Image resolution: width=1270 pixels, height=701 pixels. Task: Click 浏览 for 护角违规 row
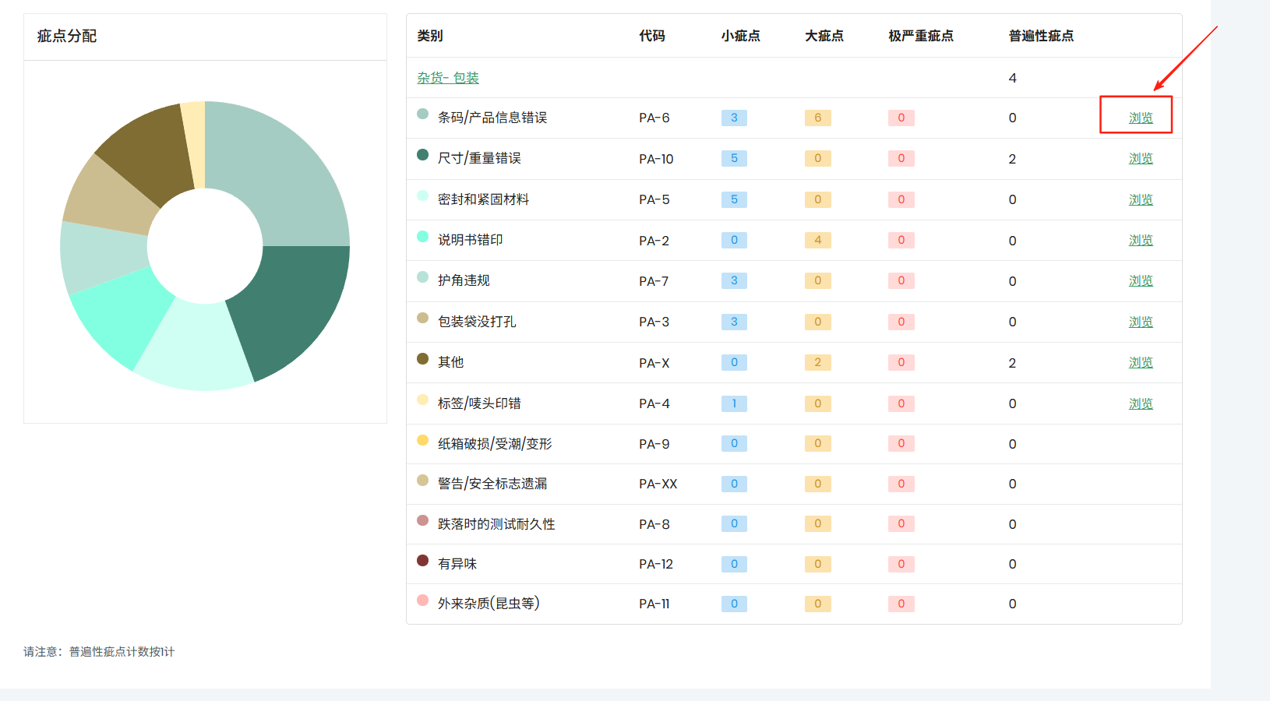pyautogui.click(x=1141, y=280)
